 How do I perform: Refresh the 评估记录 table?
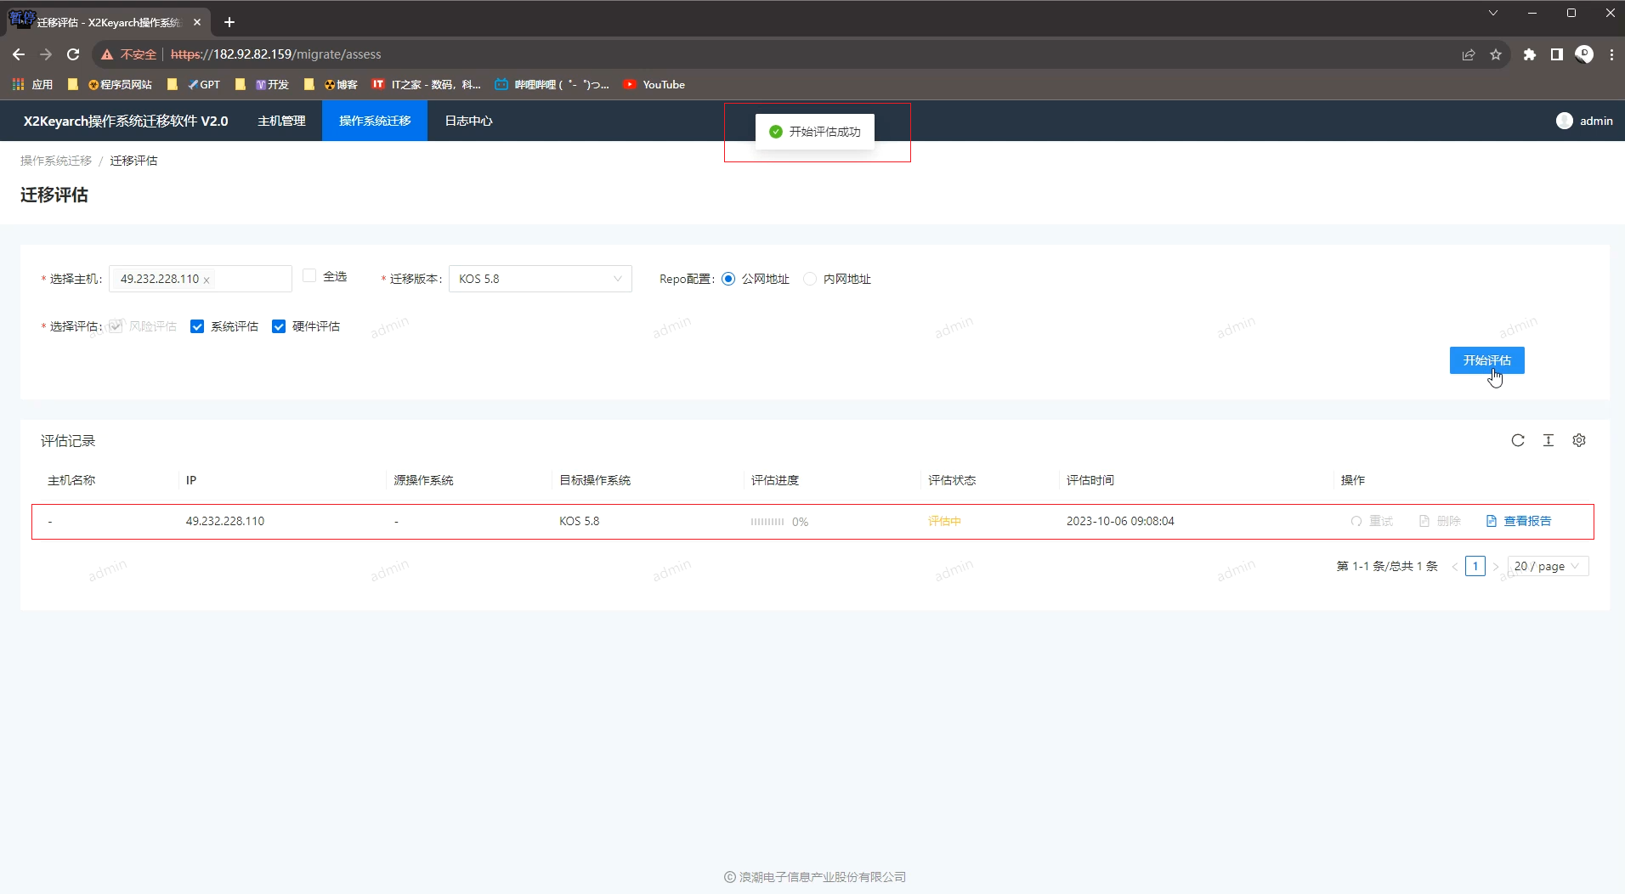pos(1518,440)
